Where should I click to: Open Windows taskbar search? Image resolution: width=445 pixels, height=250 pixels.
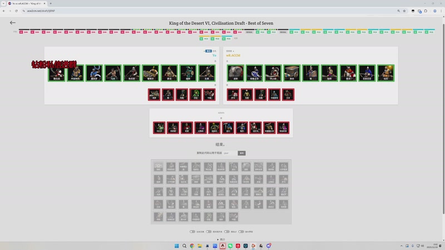tap(184, 246)
